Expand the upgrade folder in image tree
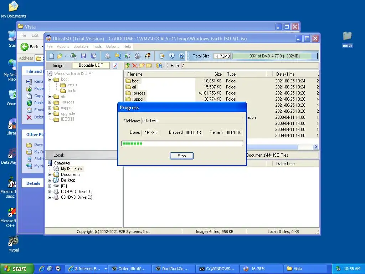The image size is (365, 274). (x=50, y=114)
